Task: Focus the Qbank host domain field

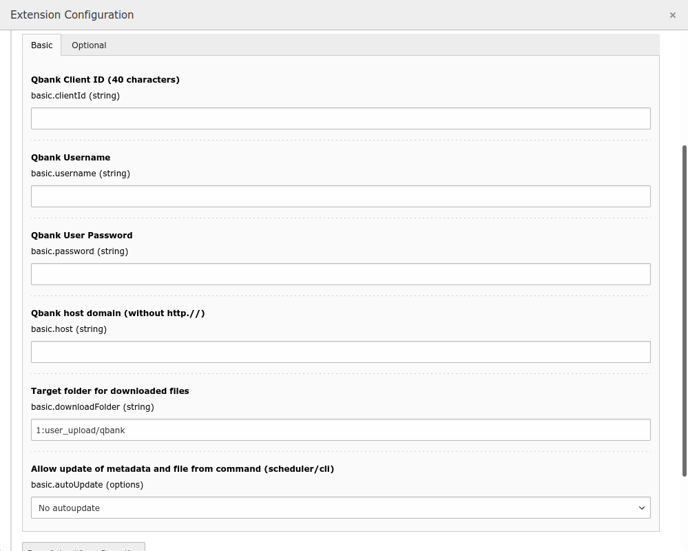Action: [340, 352]
